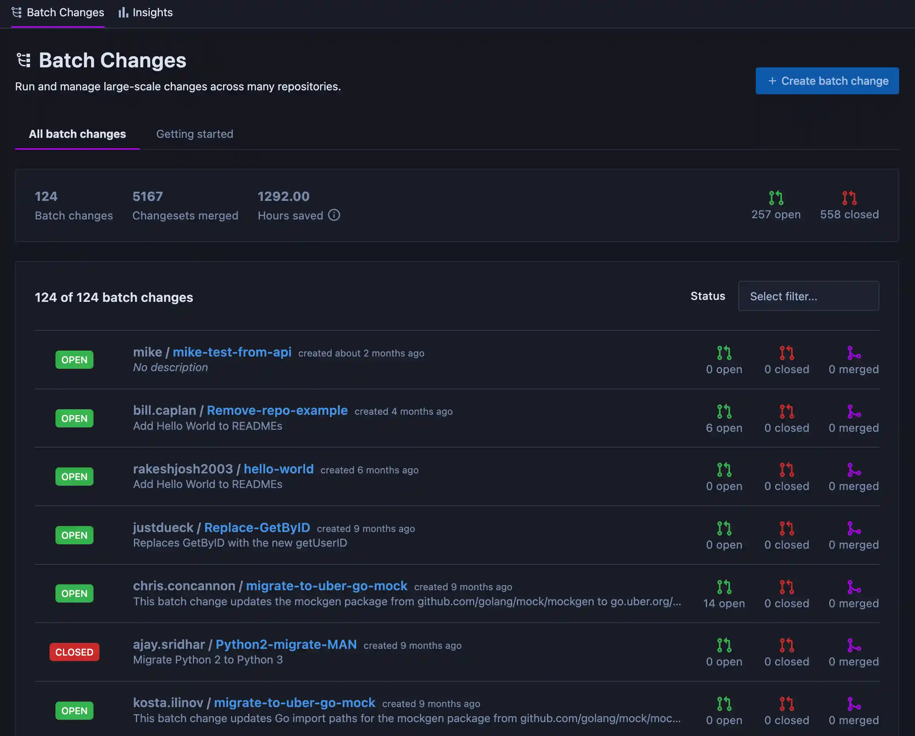Click the red 558 closed changesets icon
The image size is (915, 736).
(849, 197)
